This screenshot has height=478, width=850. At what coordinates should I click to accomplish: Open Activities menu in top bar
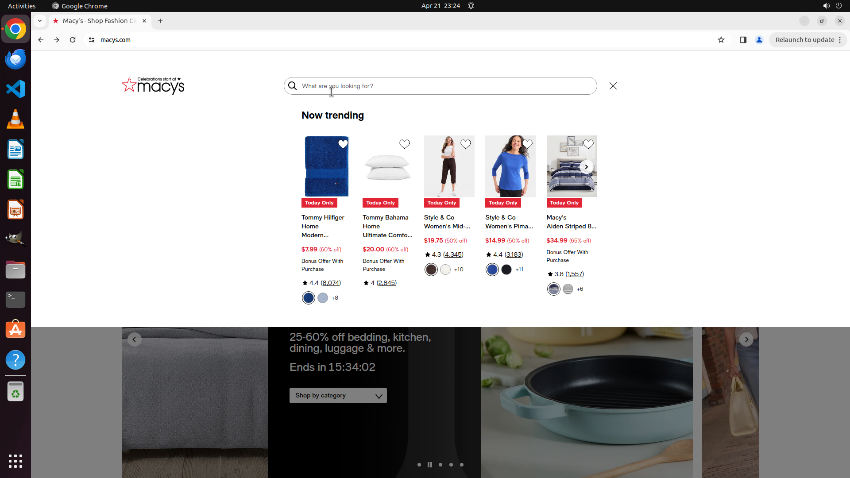pos(22,6)
